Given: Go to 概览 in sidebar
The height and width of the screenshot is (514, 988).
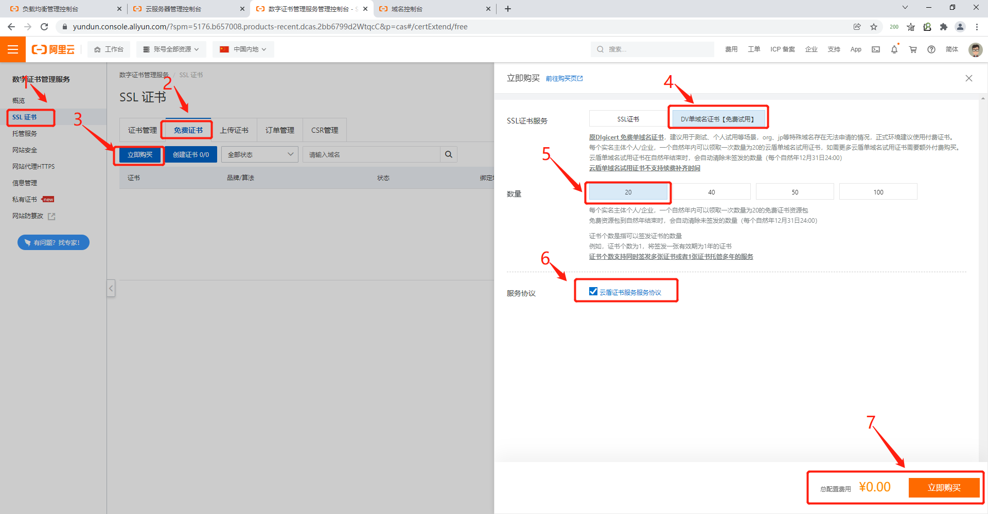Looking at the screenshot, I should (x=19, y=101).
